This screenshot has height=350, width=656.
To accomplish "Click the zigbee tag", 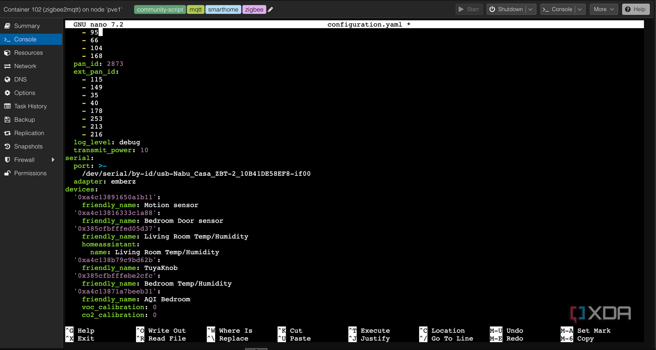I will (254, 10).
